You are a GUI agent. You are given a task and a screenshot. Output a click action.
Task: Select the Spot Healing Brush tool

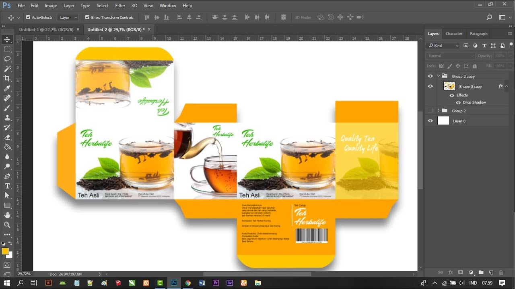click(x=7, y=98)
